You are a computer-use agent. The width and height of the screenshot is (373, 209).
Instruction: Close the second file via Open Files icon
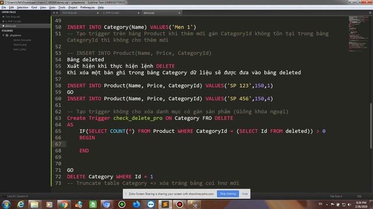3,21
